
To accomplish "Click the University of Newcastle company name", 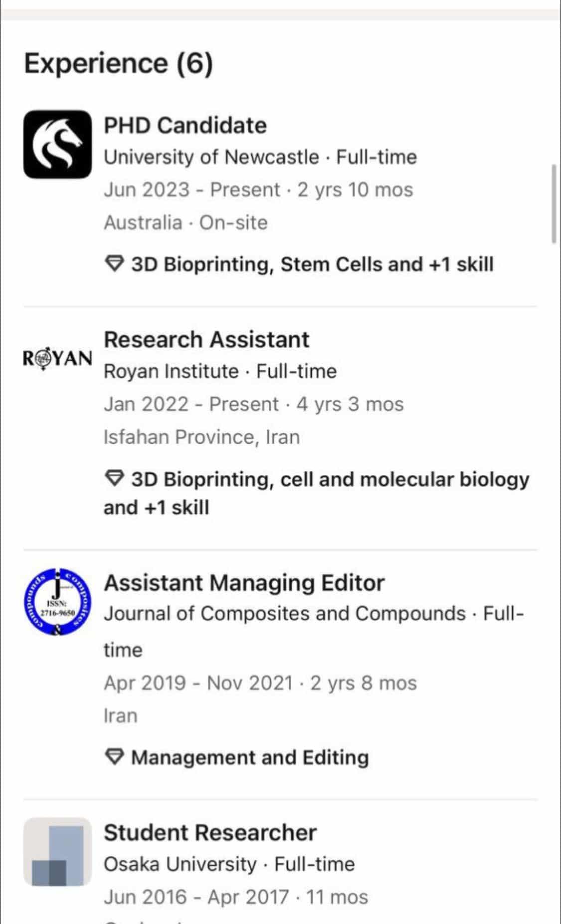I will click(x=211, y=157).
